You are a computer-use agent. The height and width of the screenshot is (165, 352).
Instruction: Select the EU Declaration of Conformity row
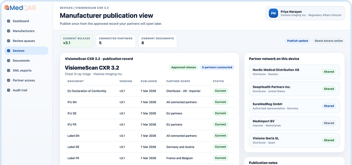(x=150, y=91)
